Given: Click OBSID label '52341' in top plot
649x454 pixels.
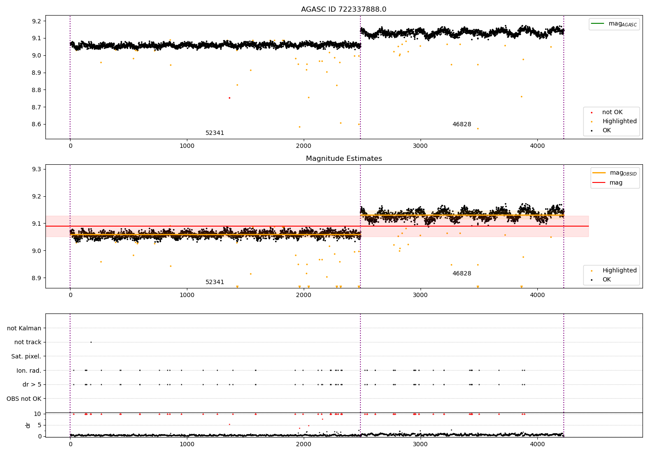Looking at the screenshot, I should click(x=215, y=133).
